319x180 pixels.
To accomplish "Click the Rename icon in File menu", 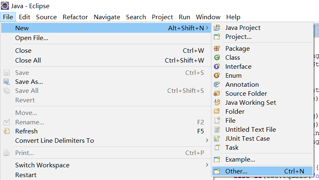I will [x=7, y=122].
